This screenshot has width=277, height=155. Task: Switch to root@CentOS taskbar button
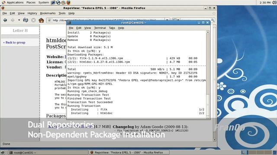coord(48,152)
